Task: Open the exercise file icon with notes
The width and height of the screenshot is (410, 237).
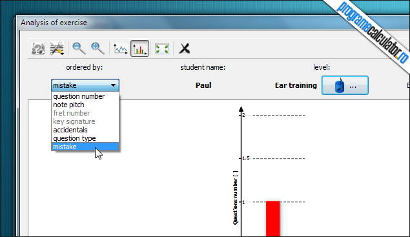Action: (38, 48)
